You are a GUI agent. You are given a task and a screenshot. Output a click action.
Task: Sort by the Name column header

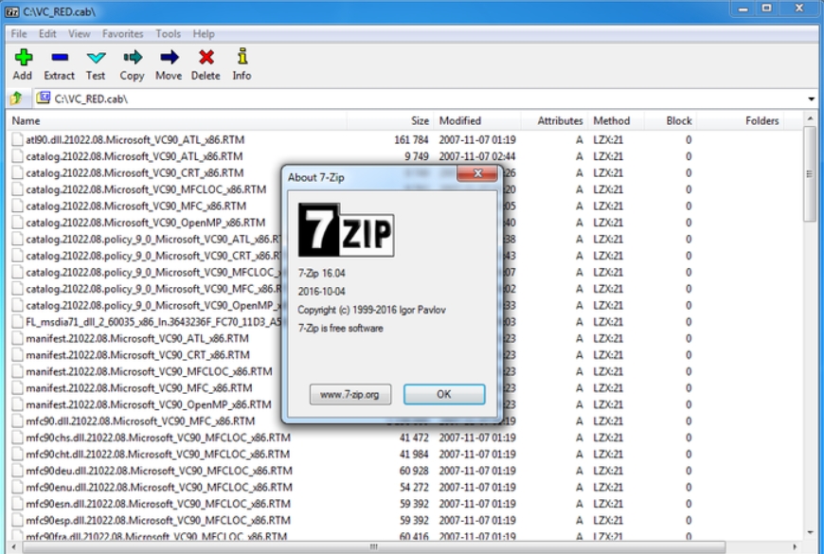pos(178,121)
